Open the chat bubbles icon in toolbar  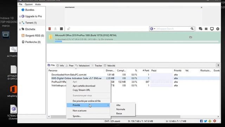coord(200,29)
